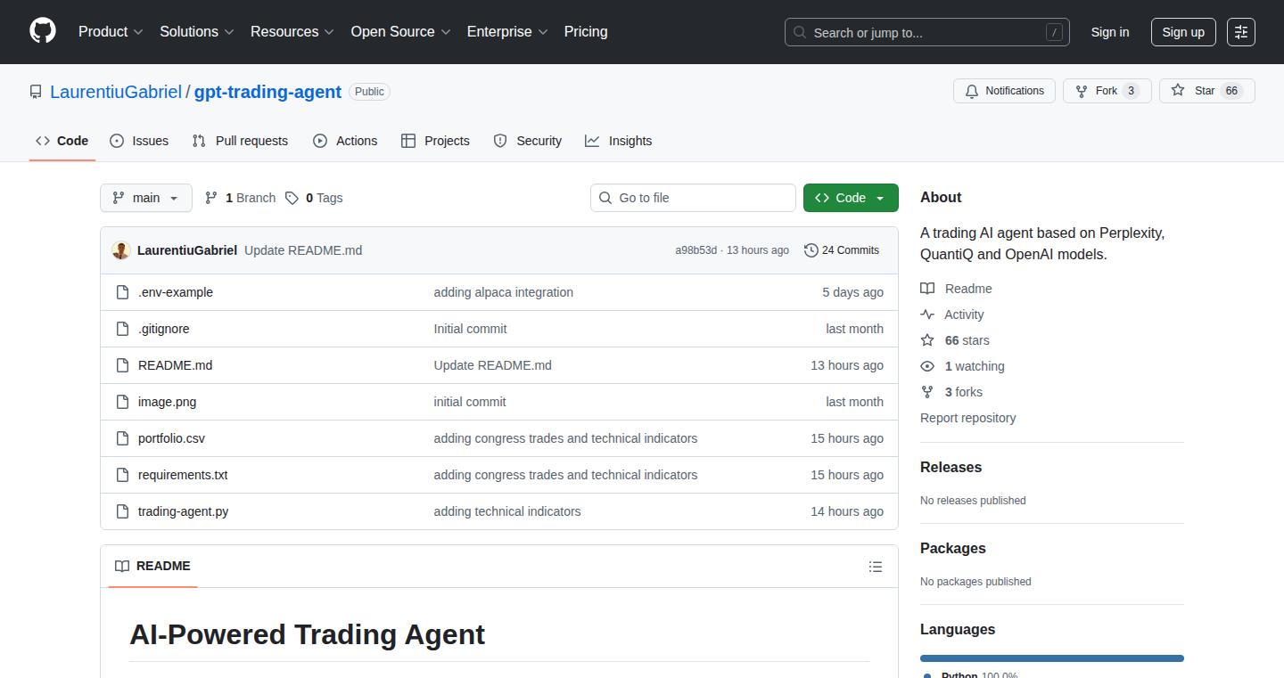The height and width of the screenshot is (678, 1284).
Task: Expand the Solutions menu
Action: point(197,31)
